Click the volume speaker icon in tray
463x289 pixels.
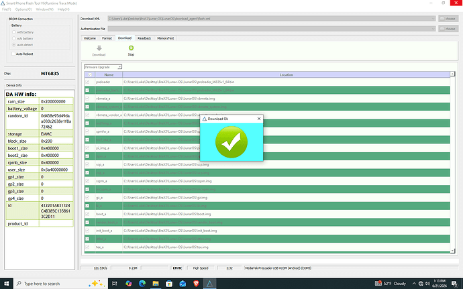[427, 284]
